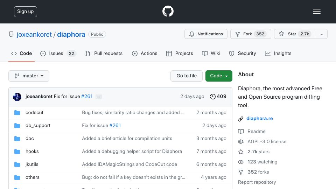Click the scale icon beside AGPL-3.0 license

coord(241,142)
